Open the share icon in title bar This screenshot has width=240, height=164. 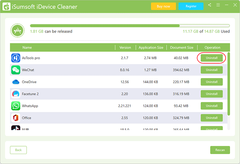(x=210, y=5)
